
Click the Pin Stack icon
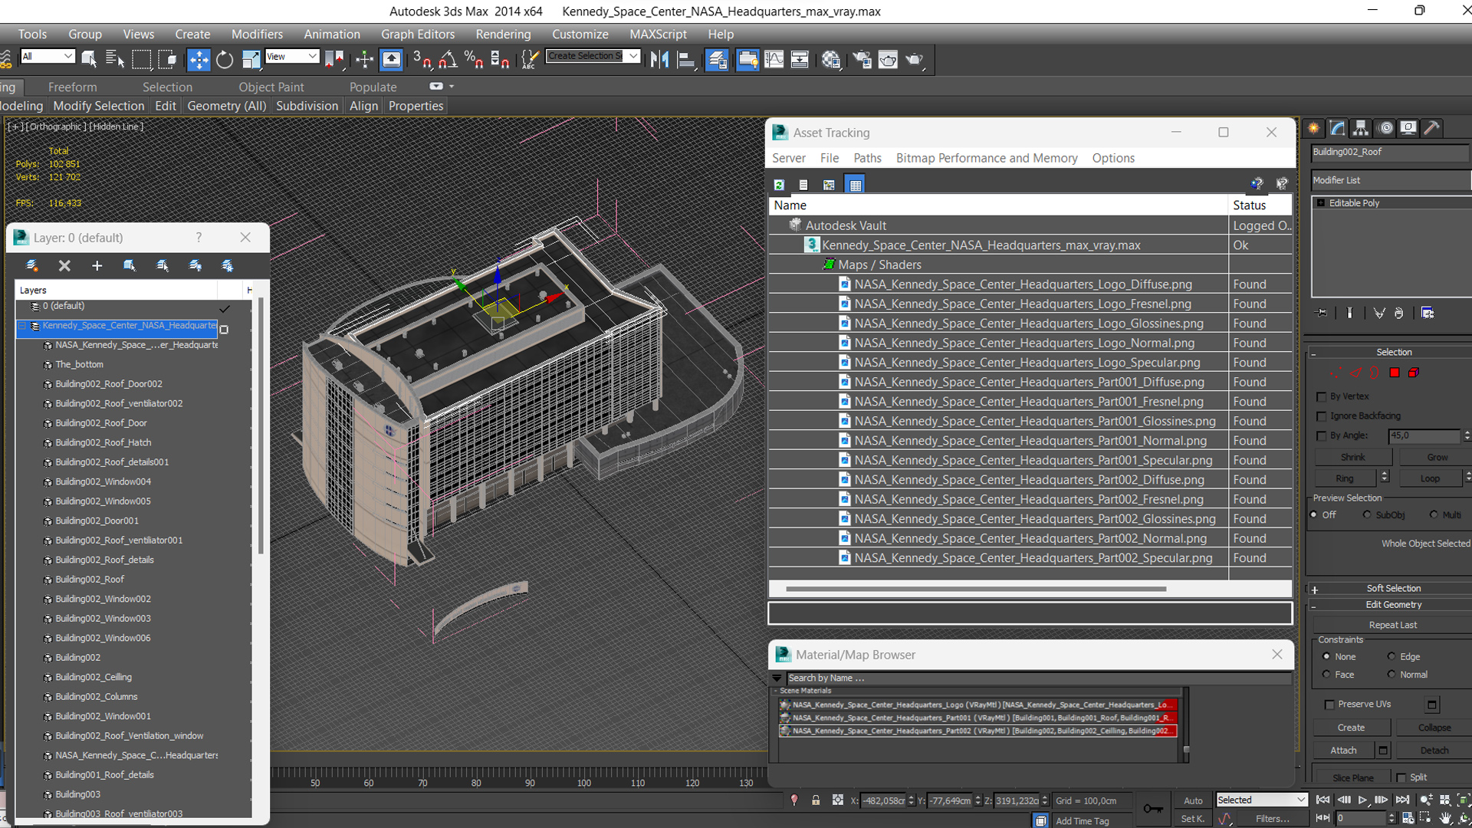click(1322, 313)
